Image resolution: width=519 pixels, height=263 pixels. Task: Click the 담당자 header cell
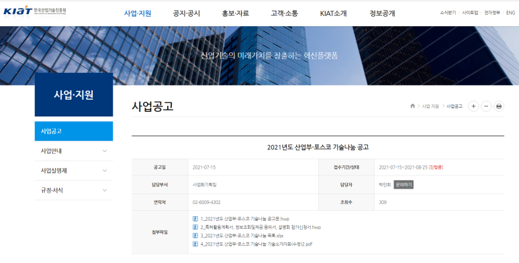coord(346,185)
